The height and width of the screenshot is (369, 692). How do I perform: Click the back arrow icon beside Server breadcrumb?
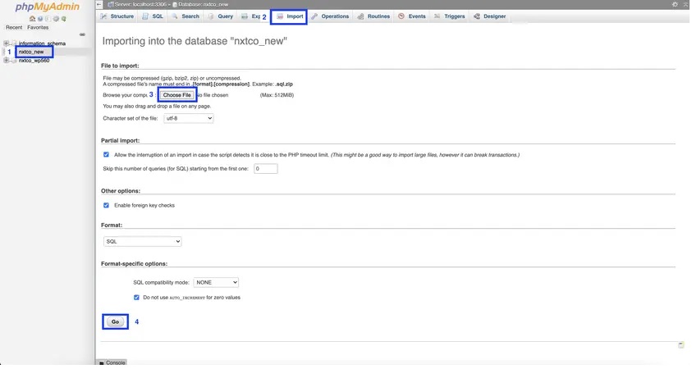coord(99,4)
